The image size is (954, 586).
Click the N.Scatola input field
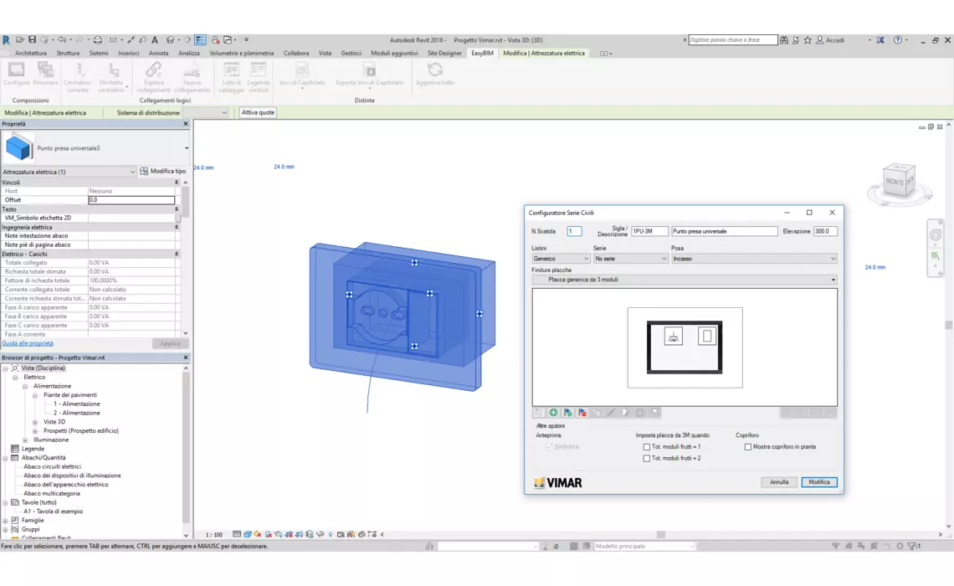(574, 231)
